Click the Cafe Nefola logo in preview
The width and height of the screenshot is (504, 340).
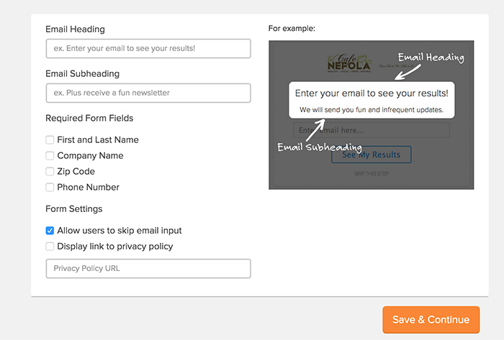point(349,63)
